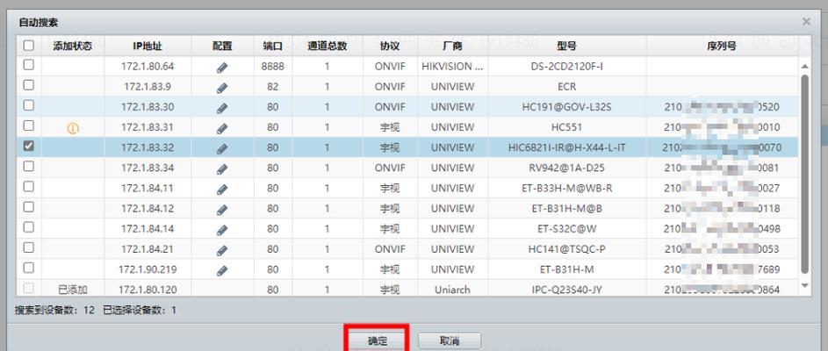Close the 自动搜索 dialog with X
Viewport: 828px width, 351px height.
click(x=806, y=22)
